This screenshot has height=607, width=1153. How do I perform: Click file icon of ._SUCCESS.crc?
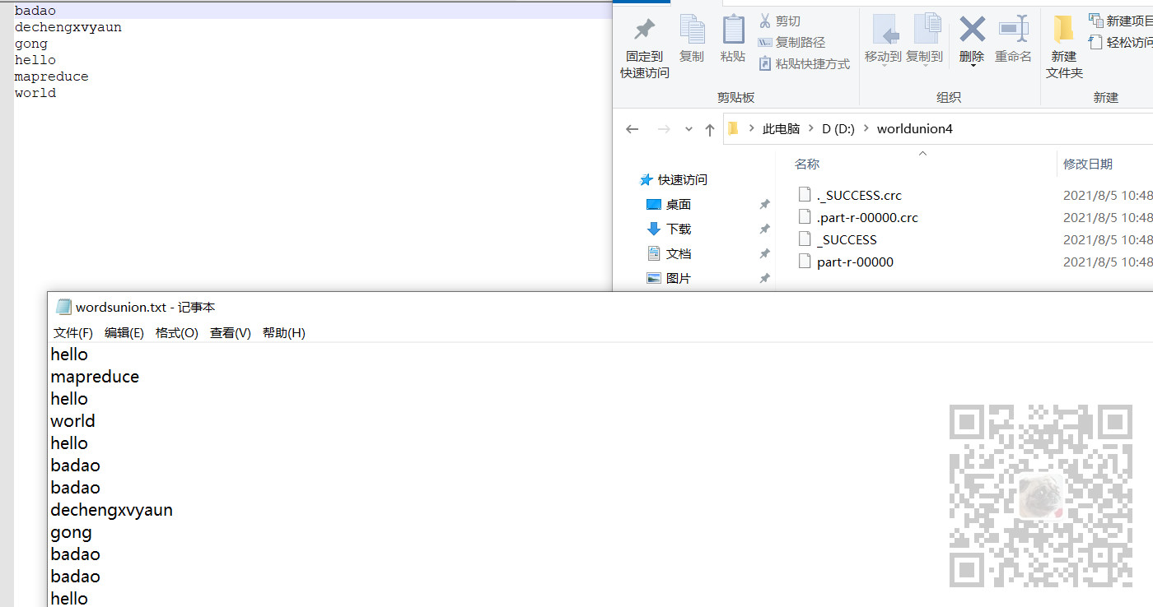(805, 195)
